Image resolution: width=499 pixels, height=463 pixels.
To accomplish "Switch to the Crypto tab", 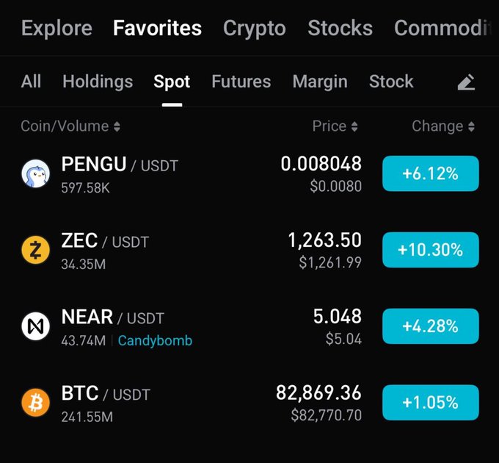I will pos(255,28).
